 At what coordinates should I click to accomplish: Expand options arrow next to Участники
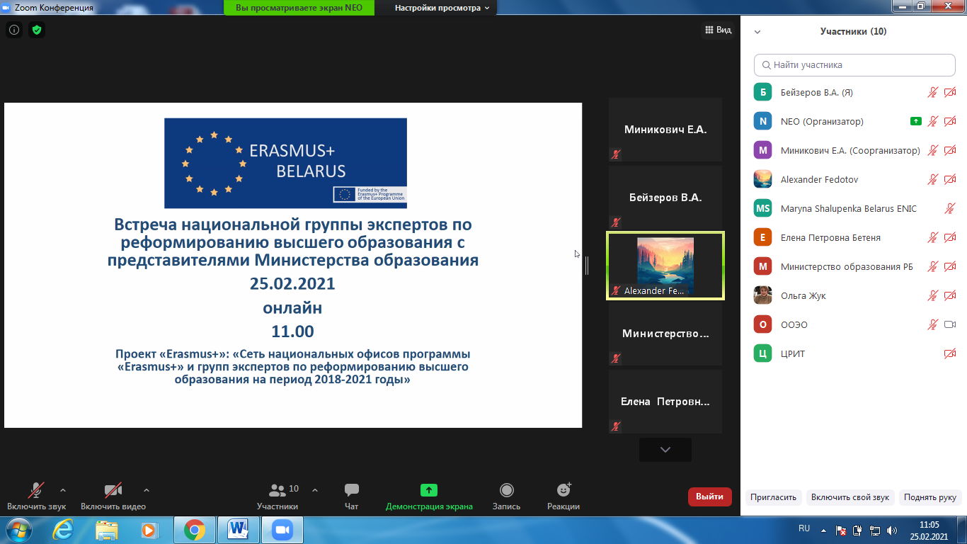click(315, 490)
